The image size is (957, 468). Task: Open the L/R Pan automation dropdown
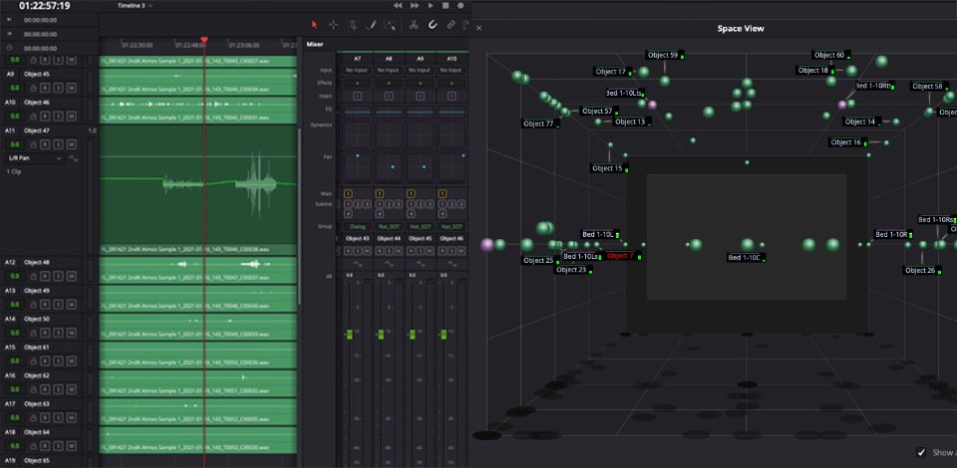(x=36, y=158)
